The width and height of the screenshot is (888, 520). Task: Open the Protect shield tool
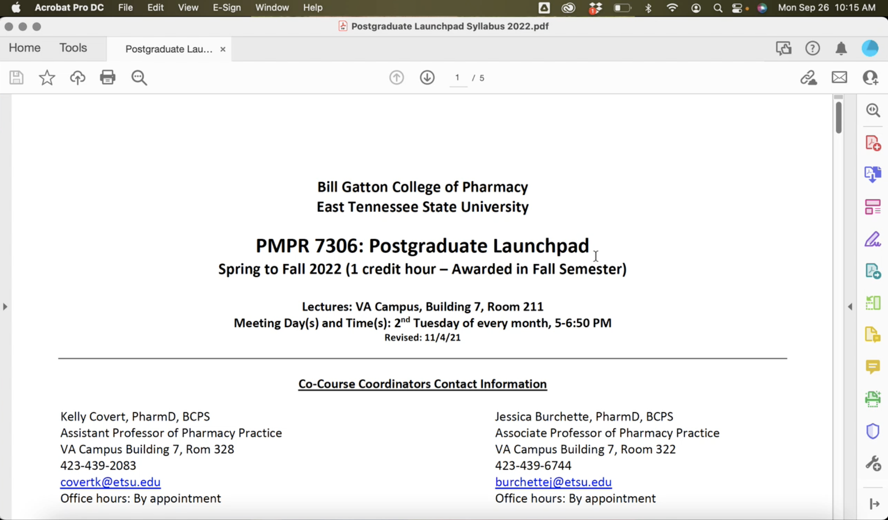tap(873, 431)
